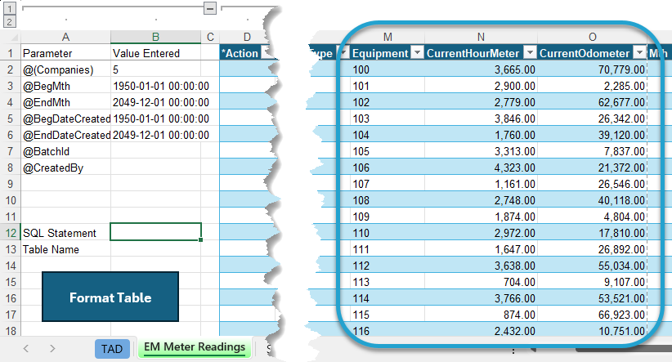Select the @BegDateCreated label cell
Viewport: 672px width, 362px height.
pos(65,118)
